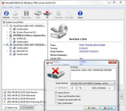Click the WORK (E:) volume icon
Image resolution: width=126 pixels, height=111 pixels.
tap(14, 39)
